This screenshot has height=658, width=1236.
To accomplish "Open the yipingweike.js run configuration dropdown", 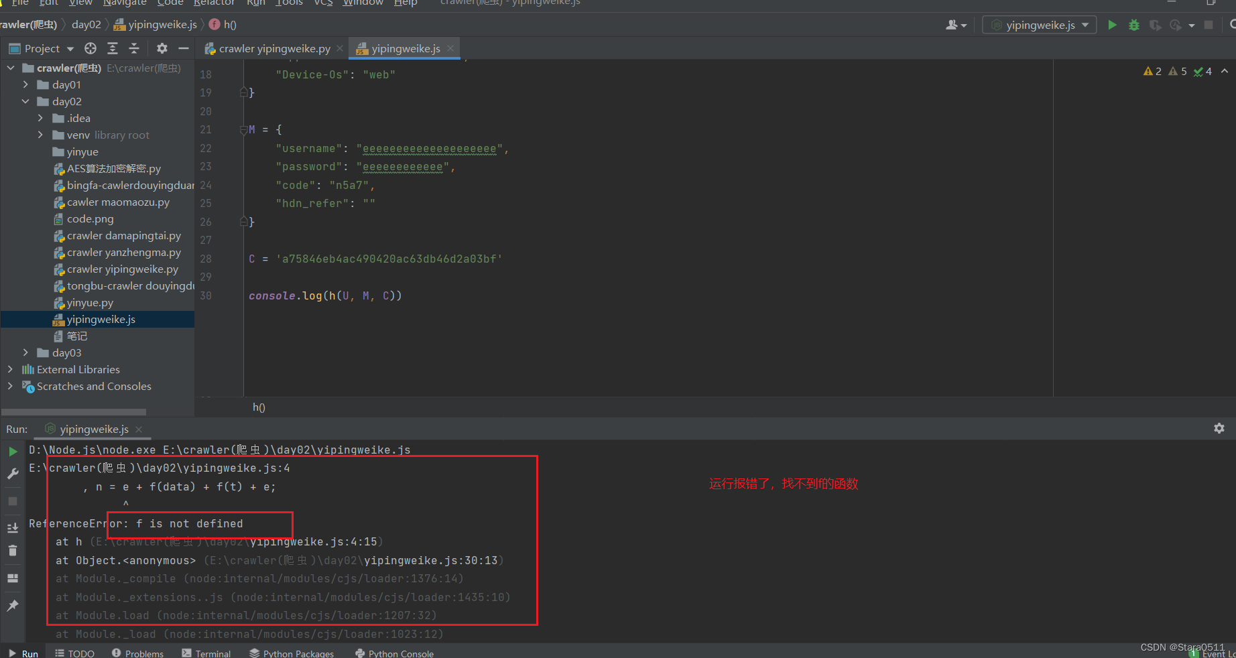I will (1040, 25).
